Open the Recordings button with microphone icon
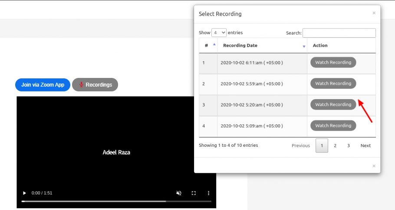 click(95, 85)
